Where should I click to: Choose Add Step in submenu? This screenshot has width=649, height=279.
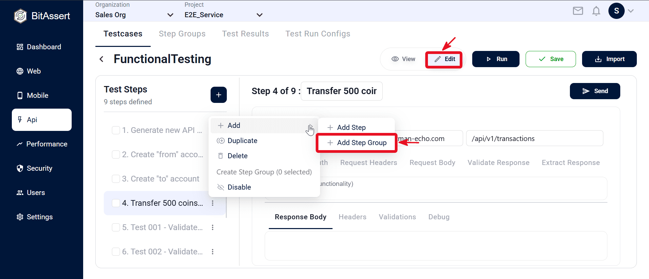[x=357, y=128]
